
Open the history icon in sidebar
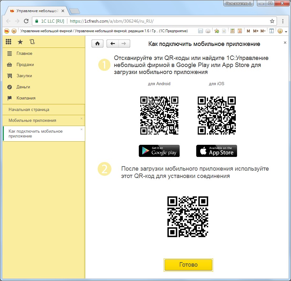coord(32,41)
